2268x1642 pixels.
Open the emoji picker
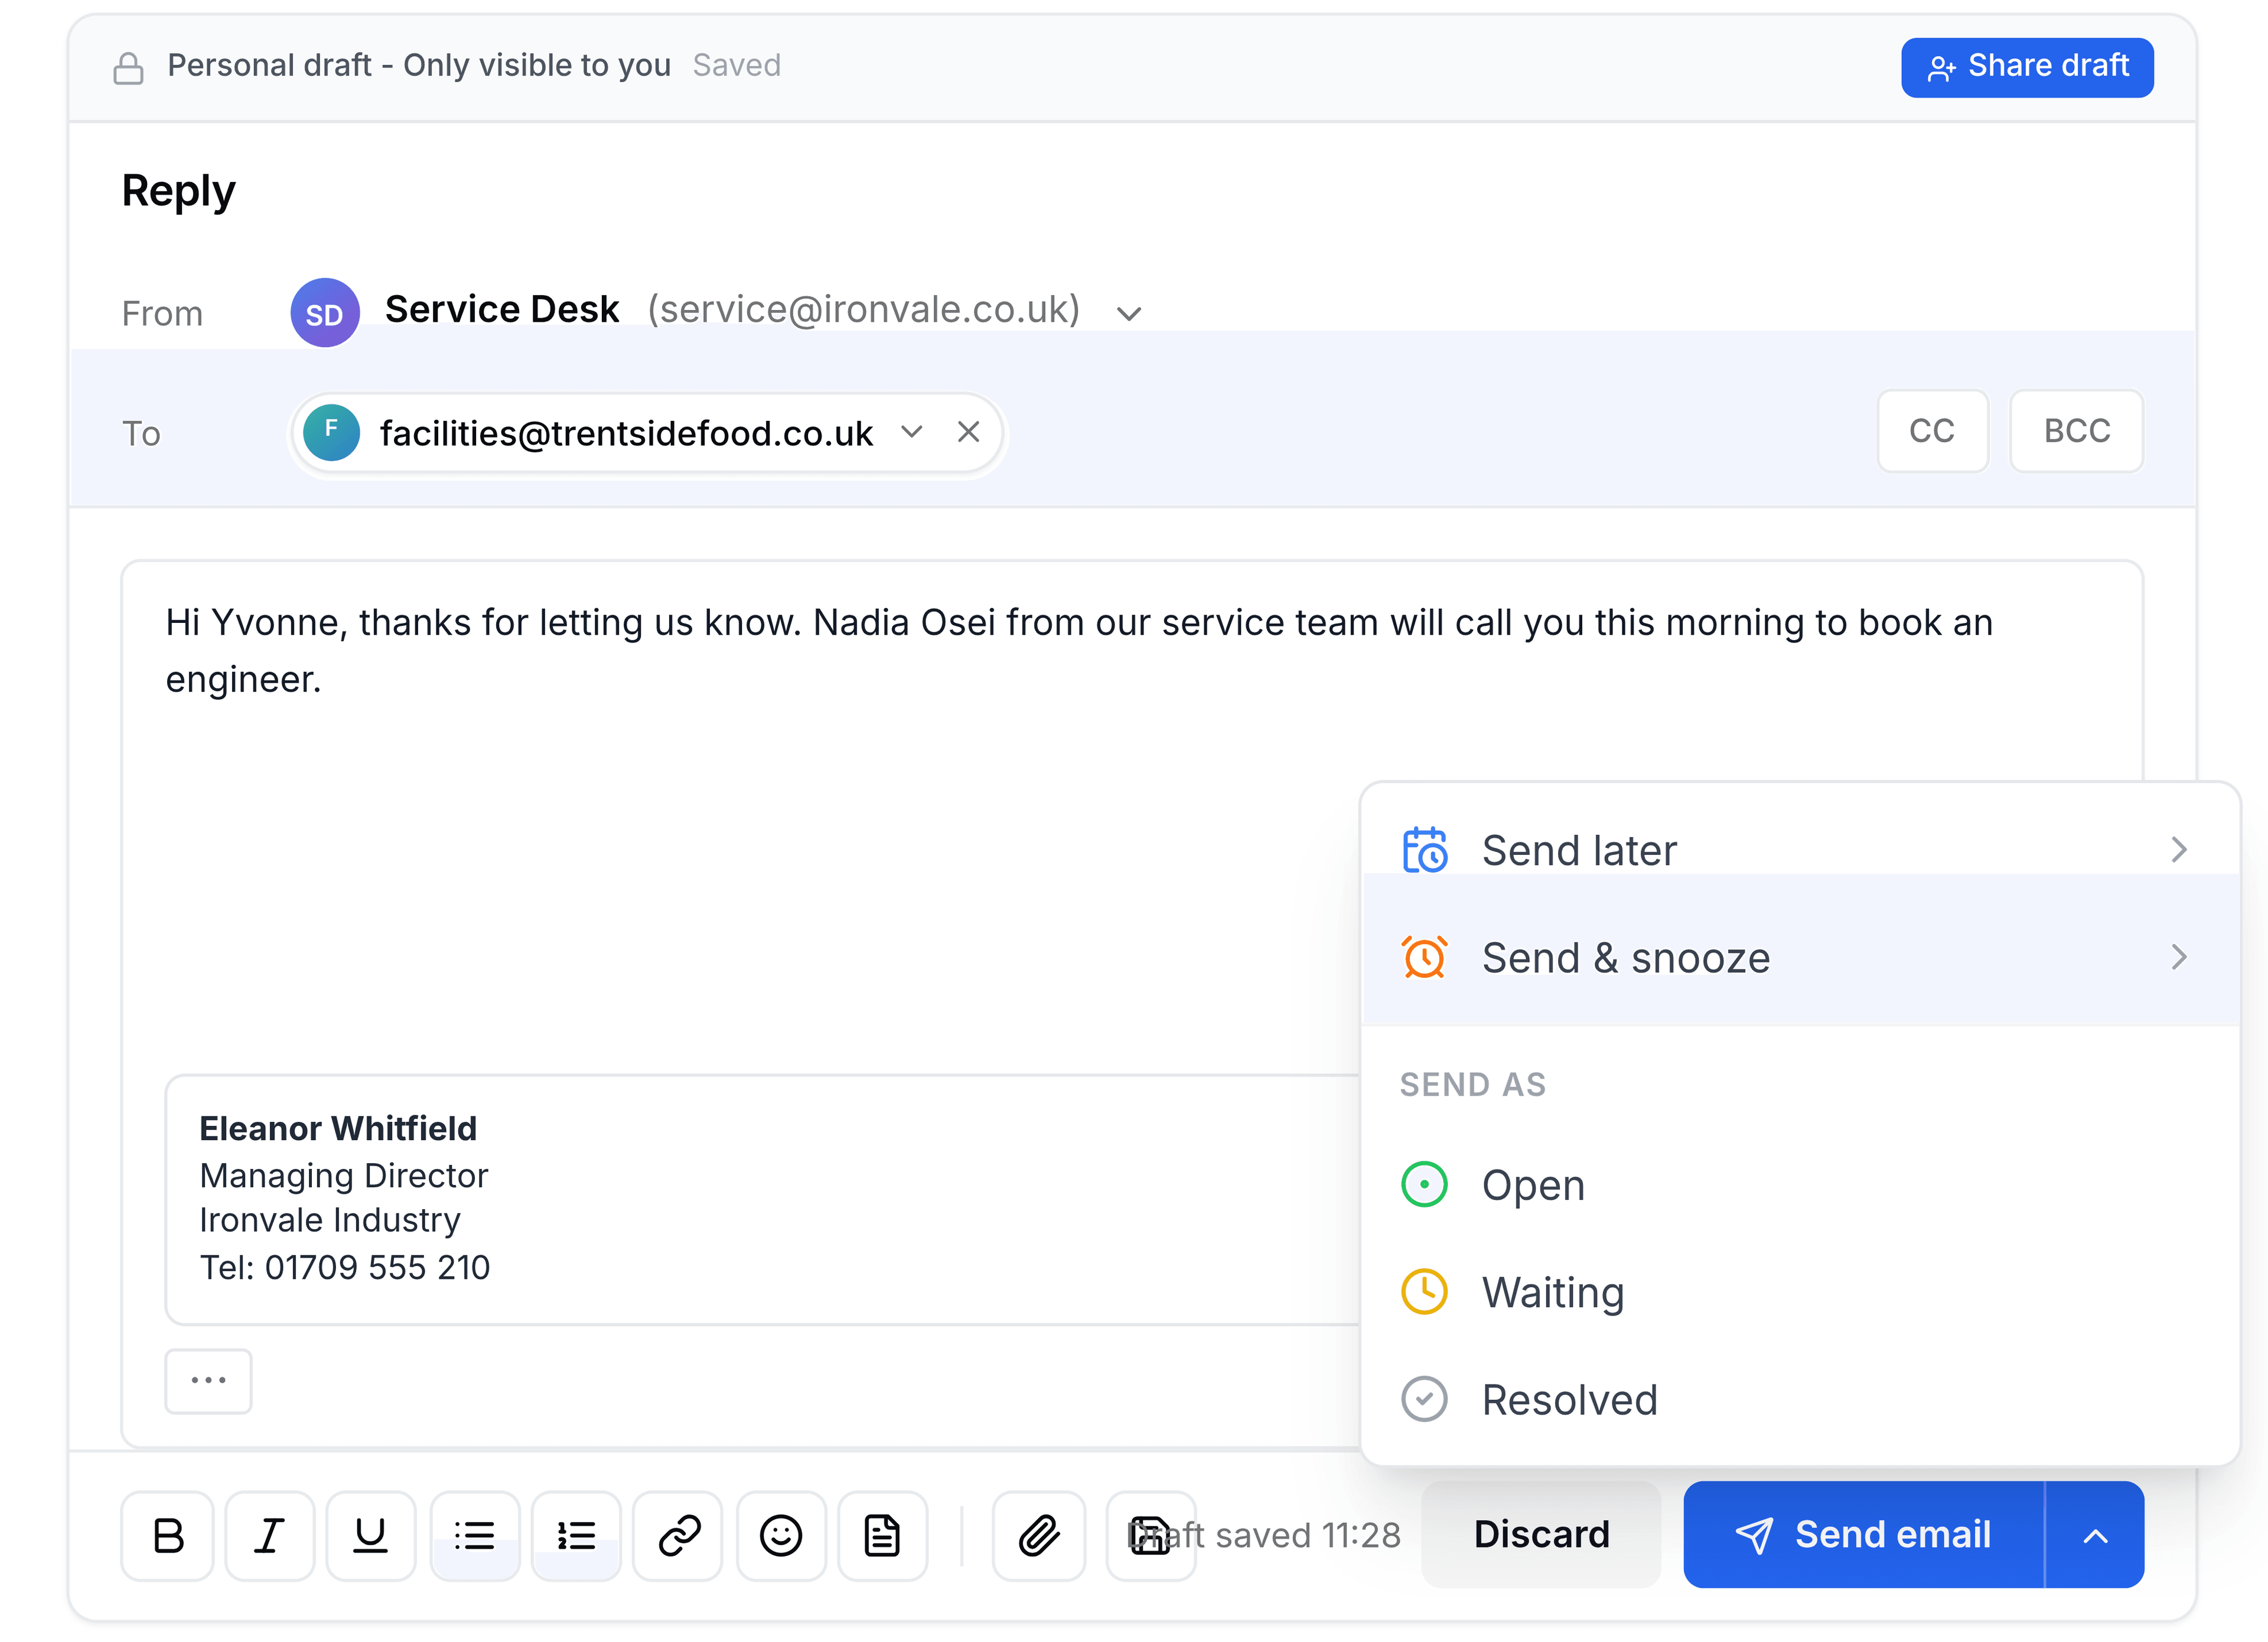[780, 1535]
